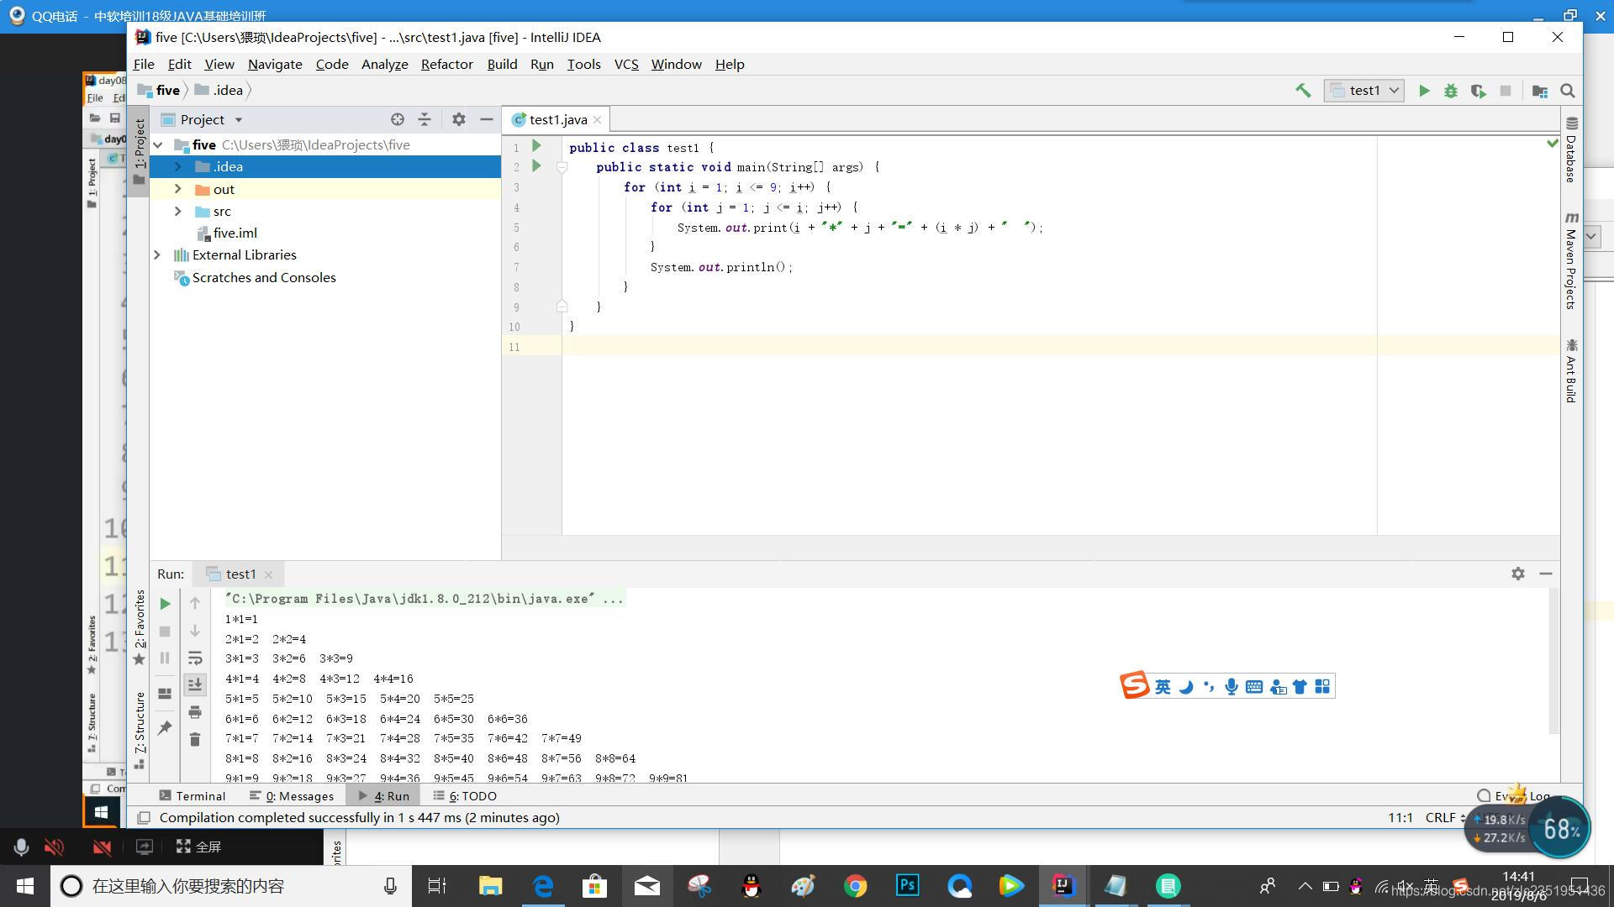Viewport: 1614px width, 907px height.
Task: Open the Build menu
Action: (x=502, y=64)
